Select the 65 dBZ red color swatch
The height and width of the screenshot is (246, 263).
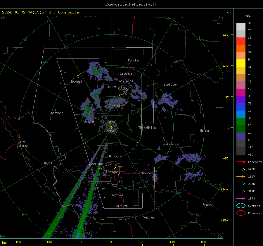(x=241, y=41)
